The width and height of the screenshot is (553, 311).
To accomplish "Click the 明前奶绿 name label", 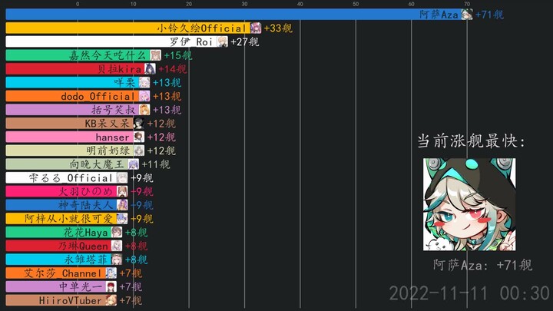I will point(108,151).
